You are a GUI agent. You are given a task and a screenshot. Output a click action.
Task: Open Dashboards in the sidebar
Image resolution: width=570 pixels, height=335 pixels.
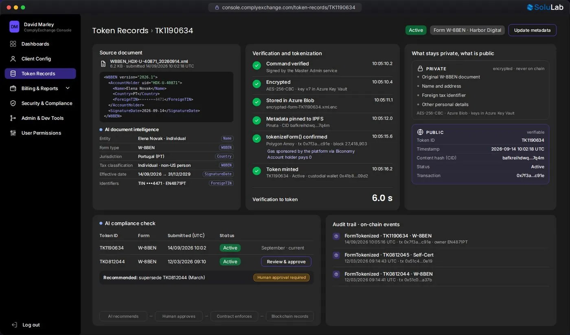coord(40,44)
